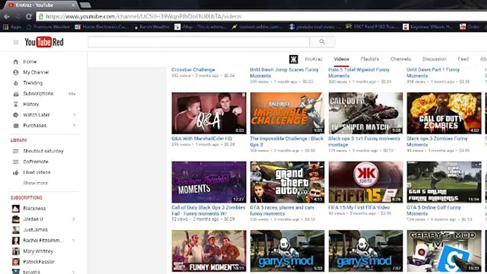
Task: Play the Call of Duty Zombies thumbnail
Action: pos(444,113)
